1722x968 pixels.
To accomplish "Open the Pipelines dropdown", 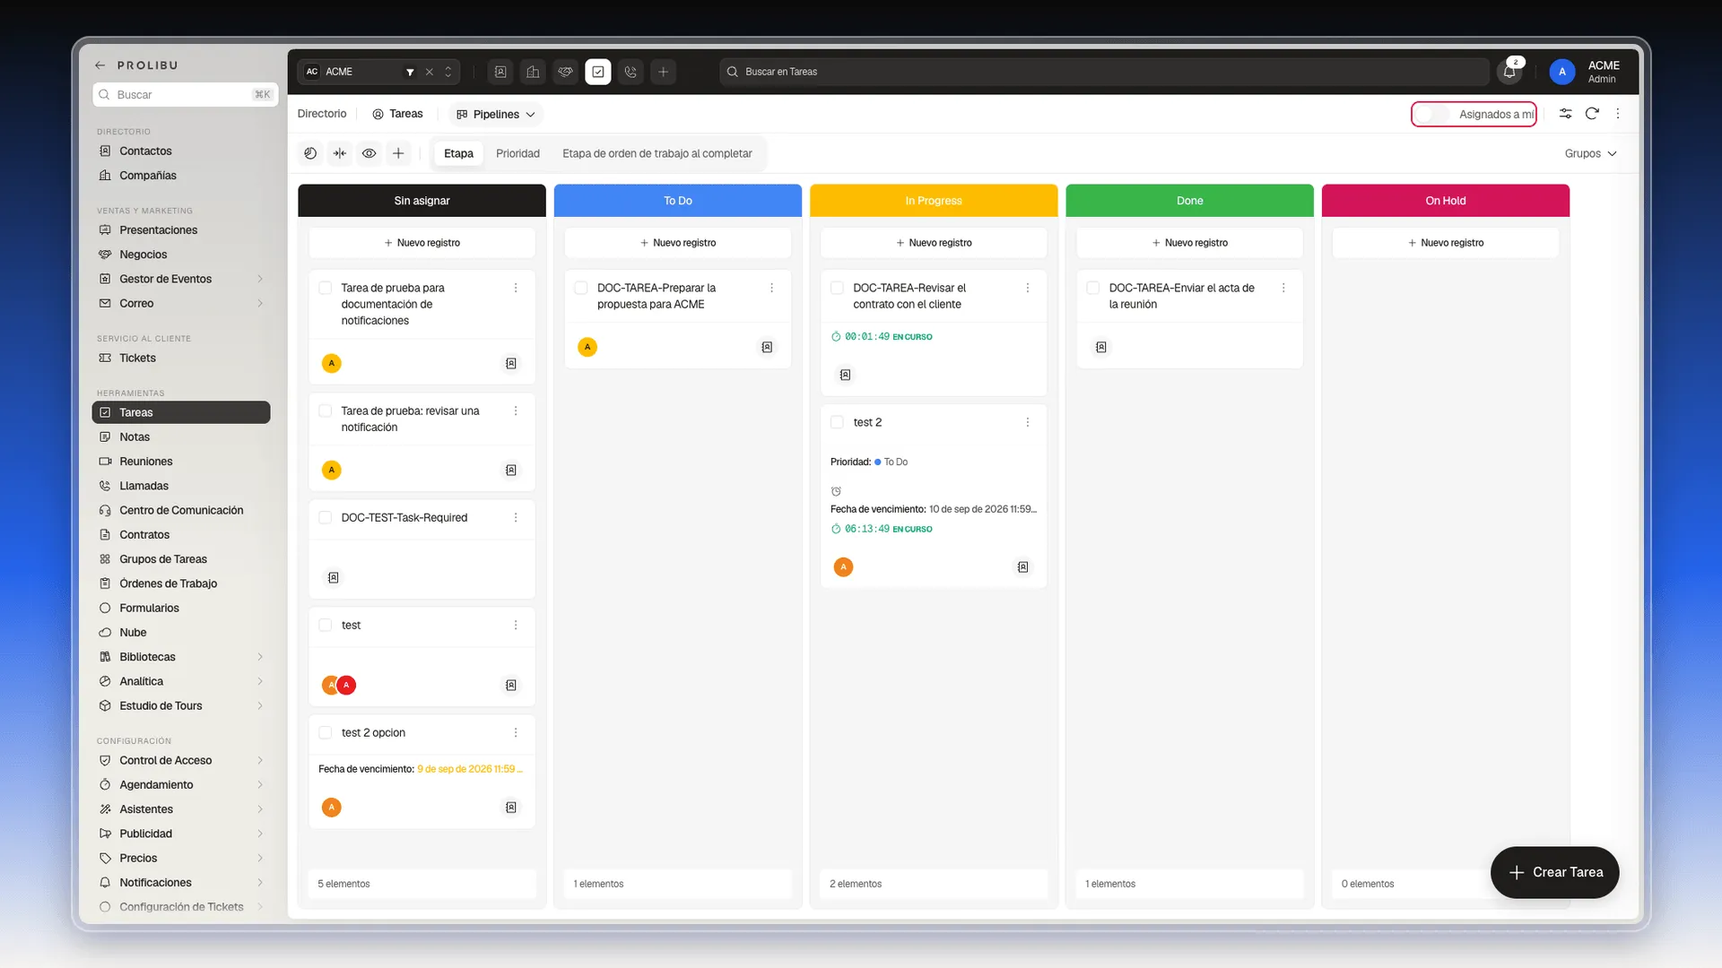I will pyautogui.click(x=496, y=114).
